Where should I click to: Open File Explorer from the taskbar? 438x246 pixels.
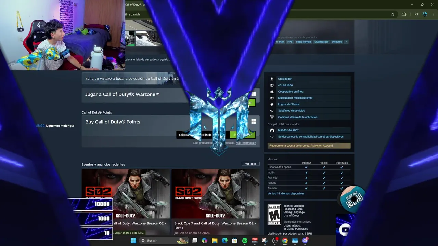(215, 241)
